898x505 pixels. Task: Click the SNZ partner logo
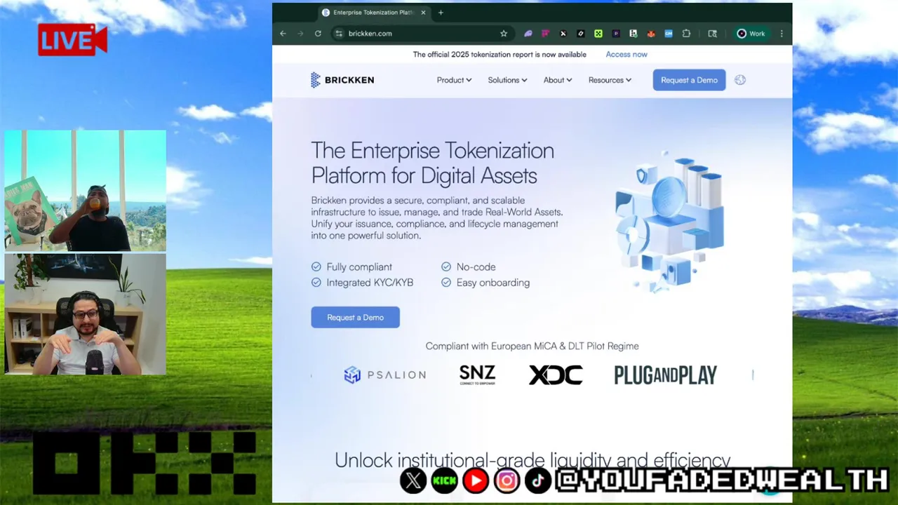[x=477, y=375]
